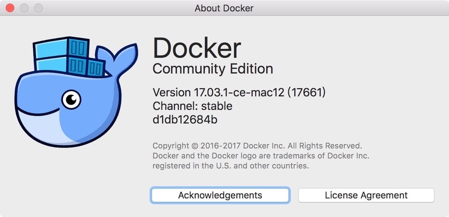Click the 'registered in the U.S.' line

[x=231, y=166]
